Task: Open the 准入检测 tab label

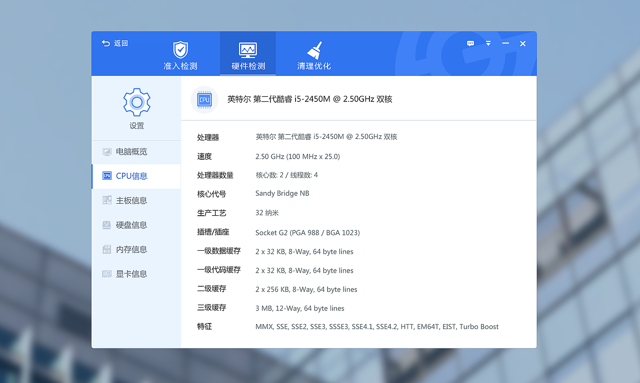Action: pos(180,66)
